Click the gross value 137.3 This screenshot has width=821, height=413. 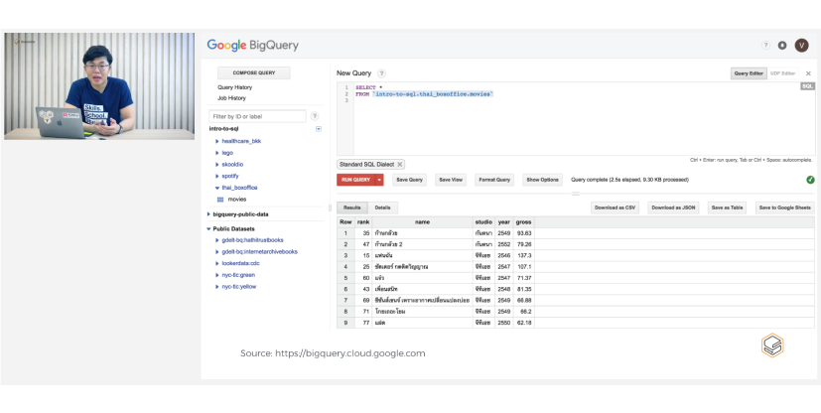pos(524,255)
